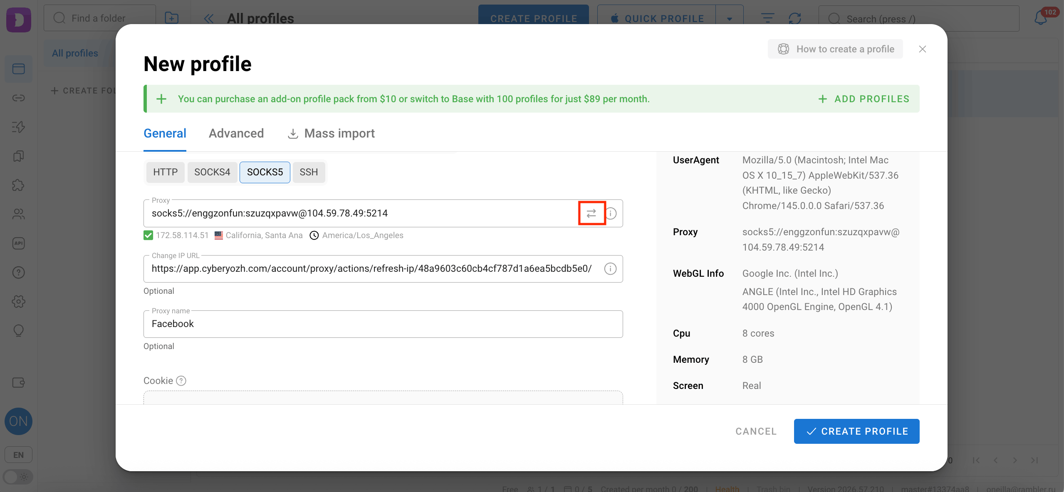The width and height of the screenshot is (1064, 492).
Task: Open Settings via the gear icon
Action: (18, 302)
